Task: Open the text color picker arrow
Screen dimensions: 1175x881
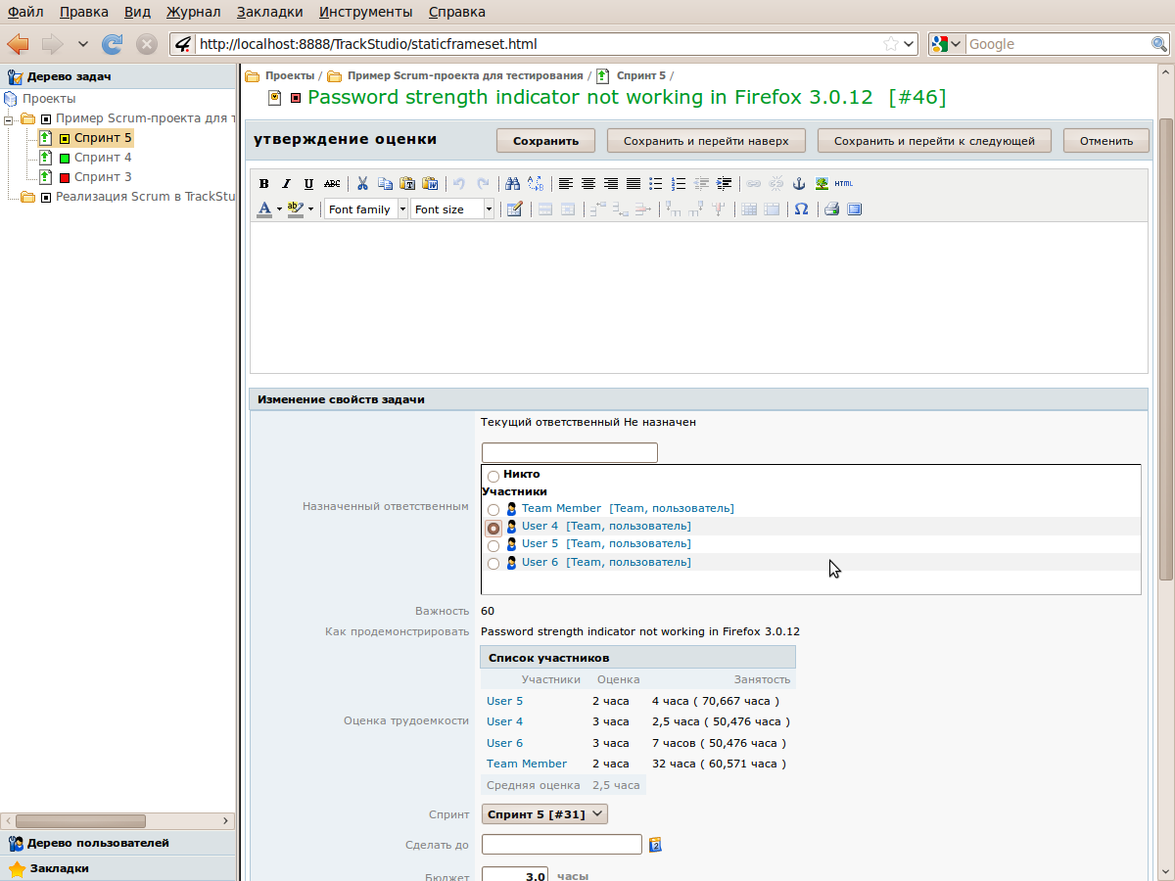Action: tap(279, 209)
